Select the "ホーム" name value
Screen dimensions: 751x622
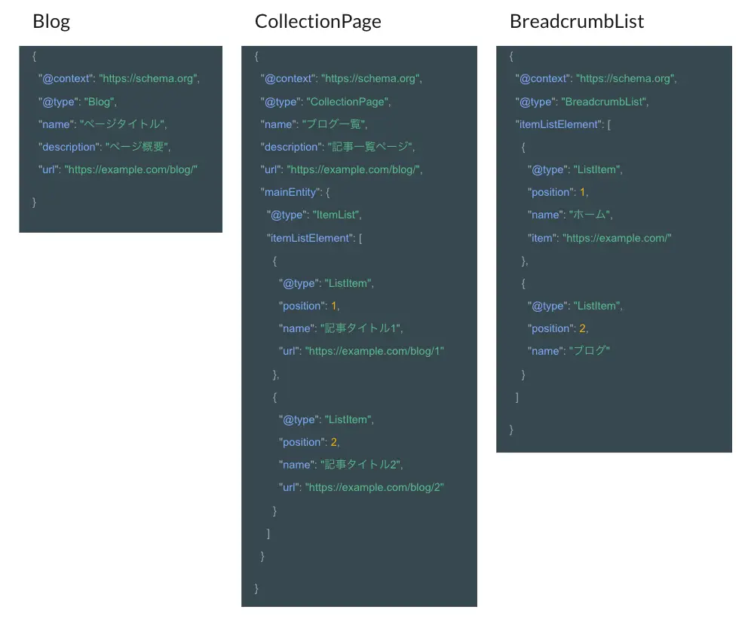[590, 215]
